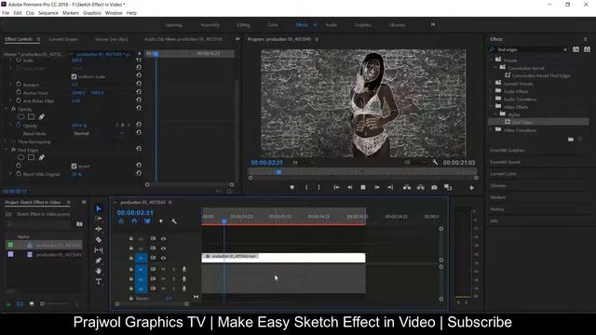Toggle Blend With Original stopwatch
The height and width of the screenshot is (335, 596).
[19, 174]
